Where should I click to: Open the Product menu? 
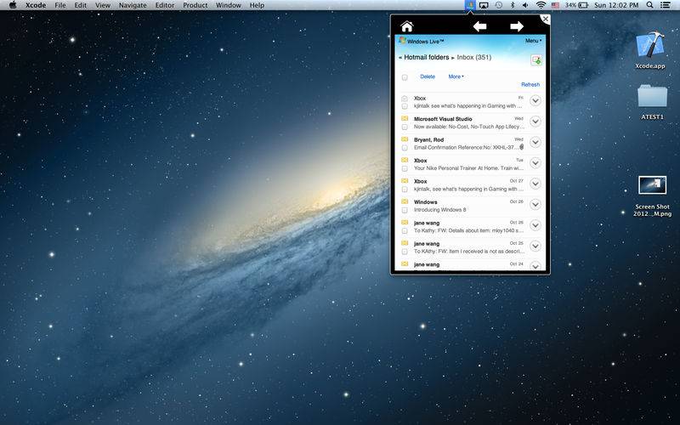[x=195, y=5]
